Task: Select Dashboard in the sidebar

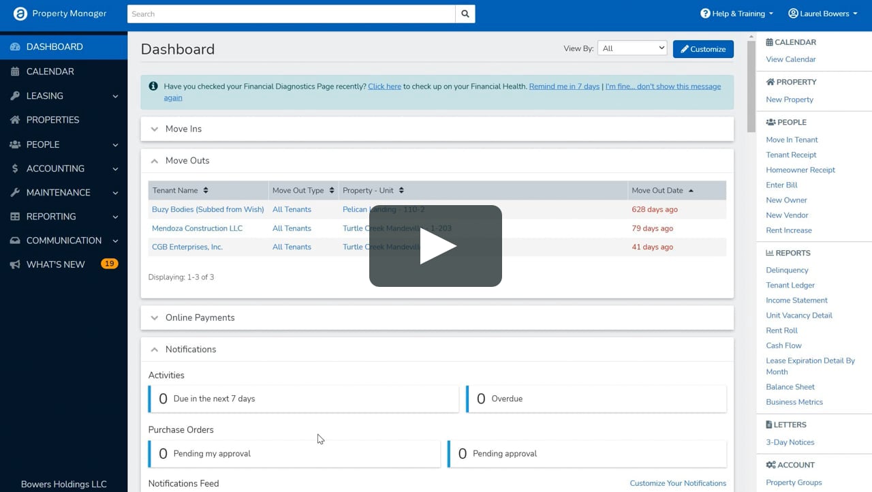Action: pos(63,47)
